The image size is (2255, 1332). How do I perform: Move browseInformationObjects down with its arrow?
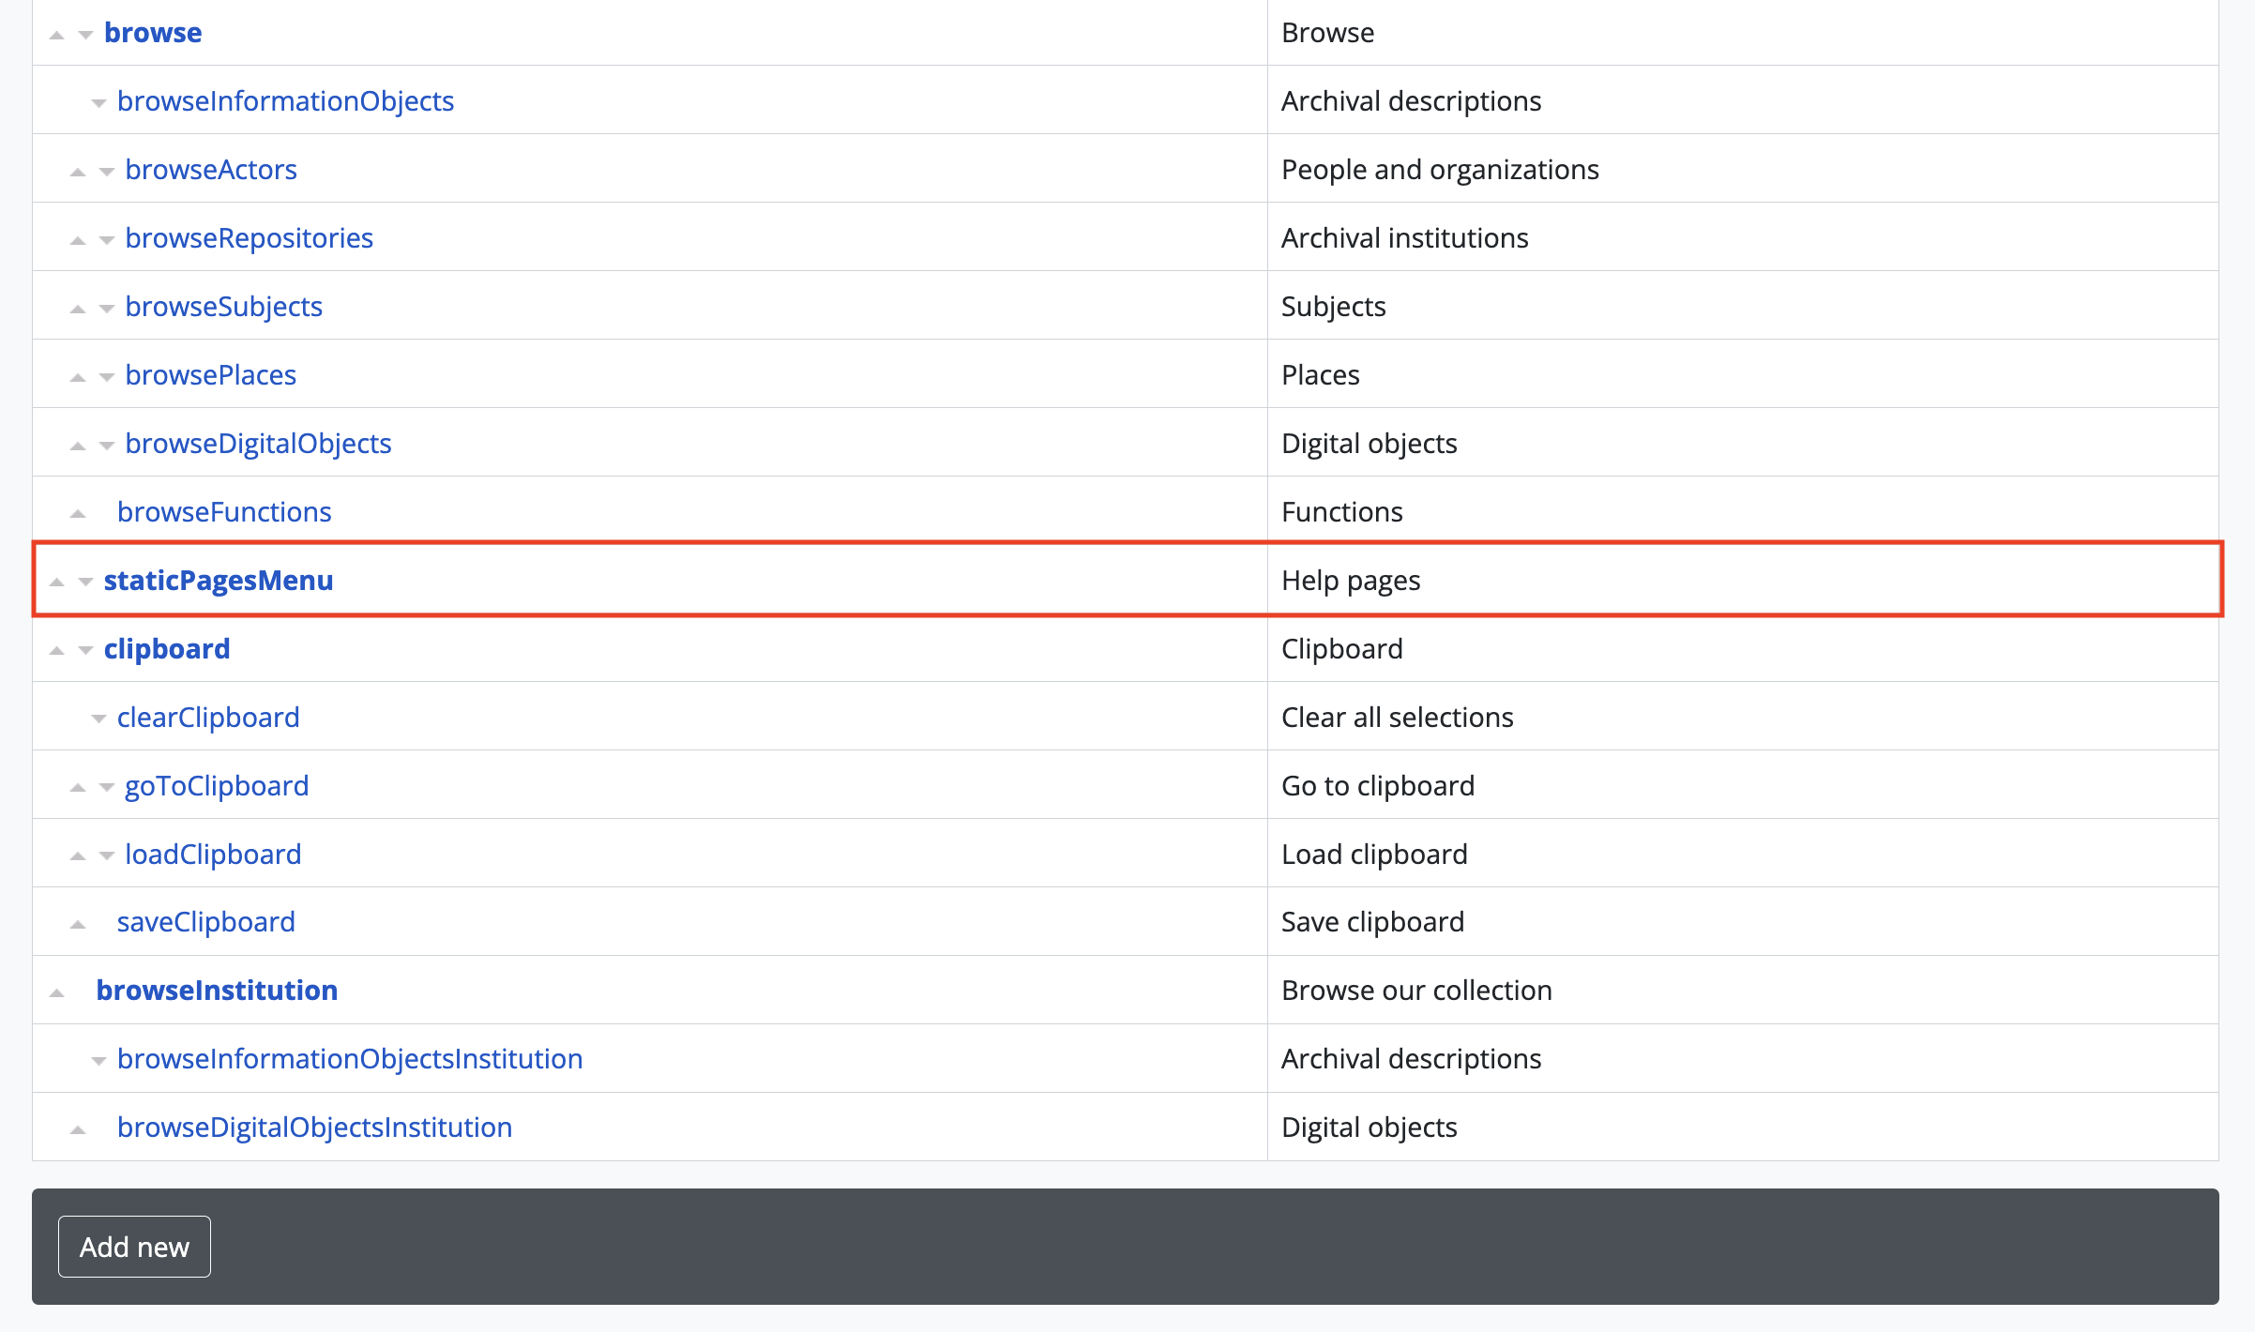tap(98, 103)
